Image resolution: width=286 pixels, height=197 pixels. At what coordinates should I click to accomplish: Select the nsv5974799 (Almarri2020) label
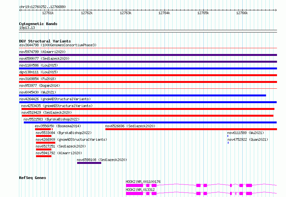click(x=42, y=52)
